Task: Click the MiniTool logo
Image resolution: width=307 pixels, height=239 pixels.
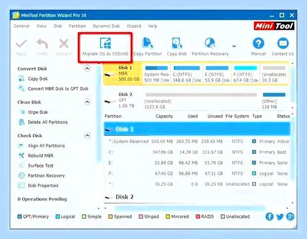Action: 274,26
